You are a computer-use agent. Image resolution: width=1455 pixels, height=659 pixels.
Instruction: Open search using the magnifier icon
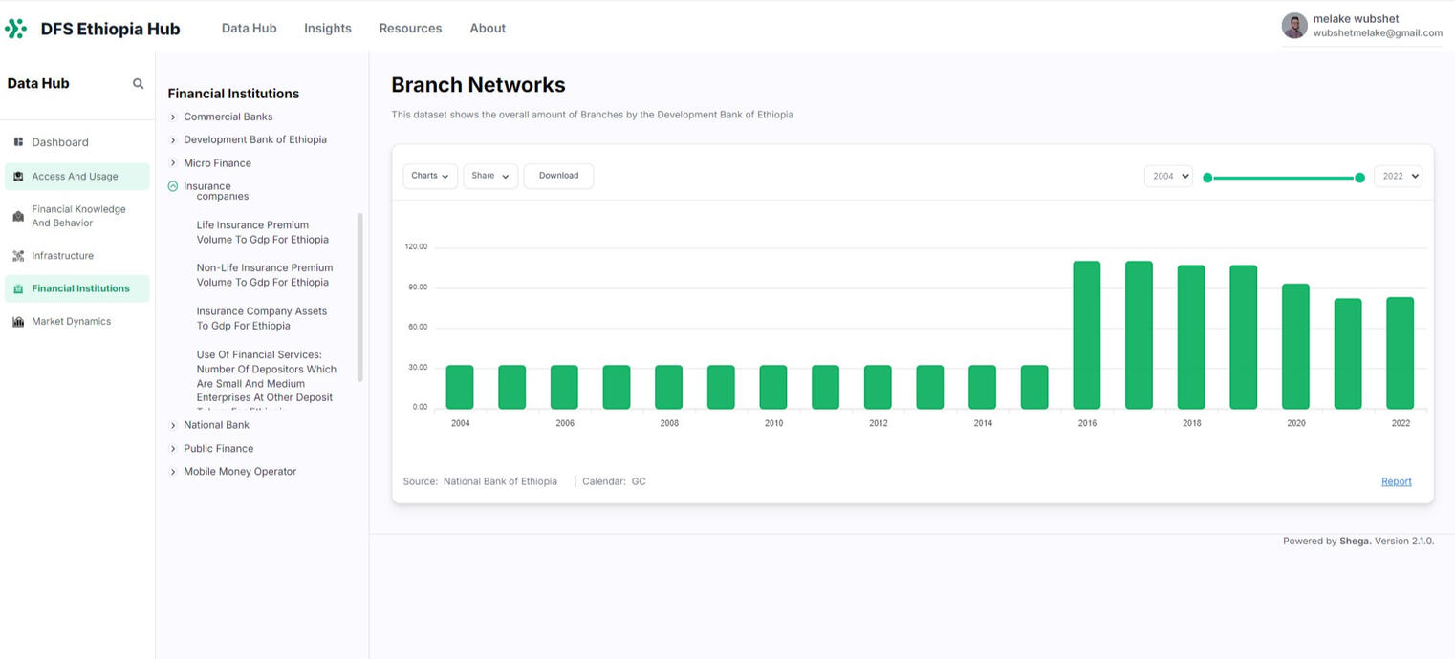(x=138, y=83)
